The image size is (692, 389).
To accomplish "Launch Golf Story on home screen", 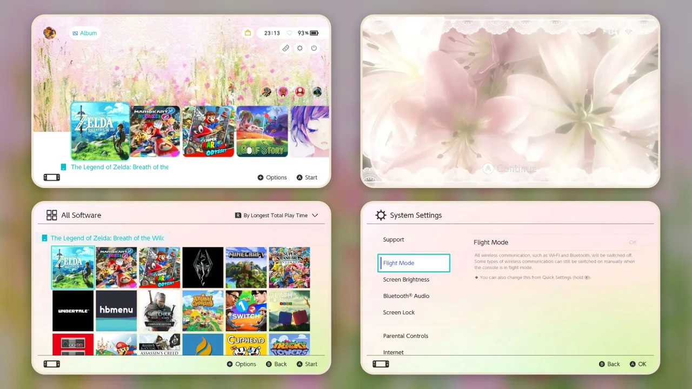I will [262, 131].
